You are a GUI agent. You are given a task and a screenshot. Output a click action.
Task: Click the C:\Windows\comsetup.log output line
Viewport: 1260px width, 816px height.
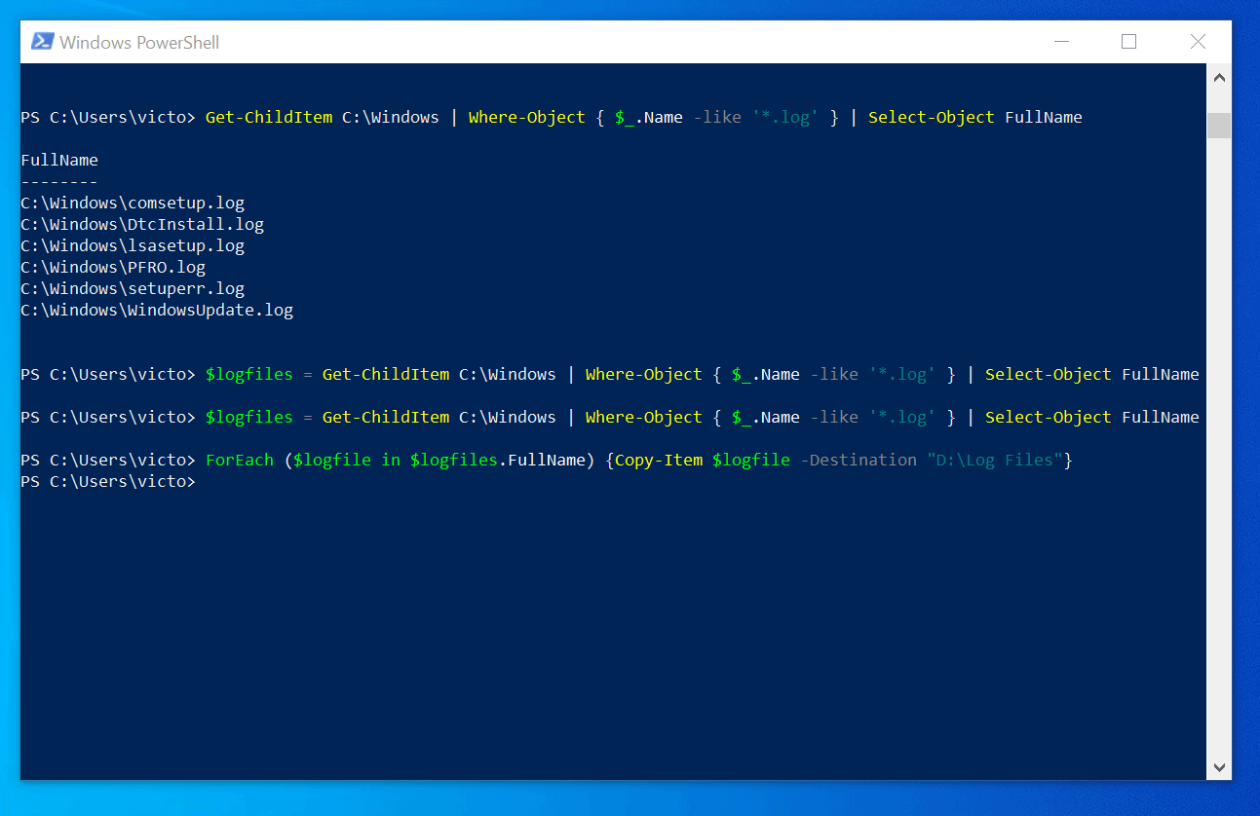click(133, 204)
